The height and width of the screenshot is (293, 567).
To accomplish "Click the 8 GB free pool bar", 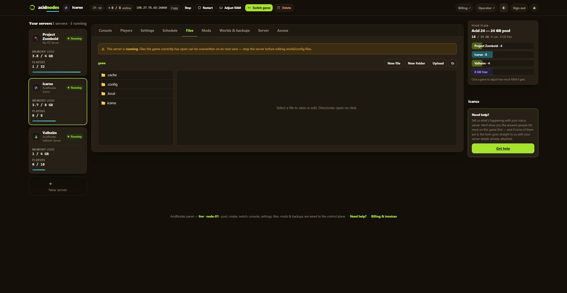I will (503, 72).
